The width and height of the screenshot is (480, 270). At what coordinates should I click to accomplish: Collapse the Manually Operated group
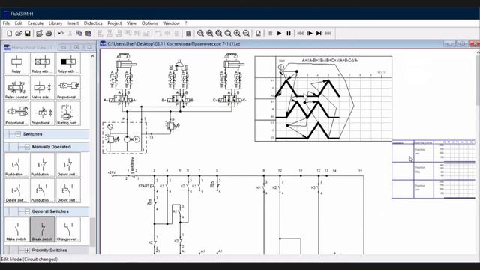click(x=27, y=147)
